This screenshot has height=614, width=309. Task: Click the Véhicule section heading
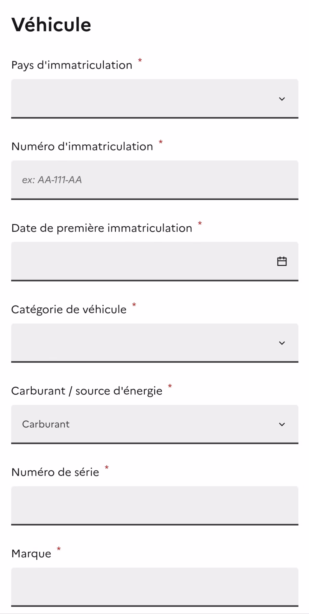coord(51,25)
